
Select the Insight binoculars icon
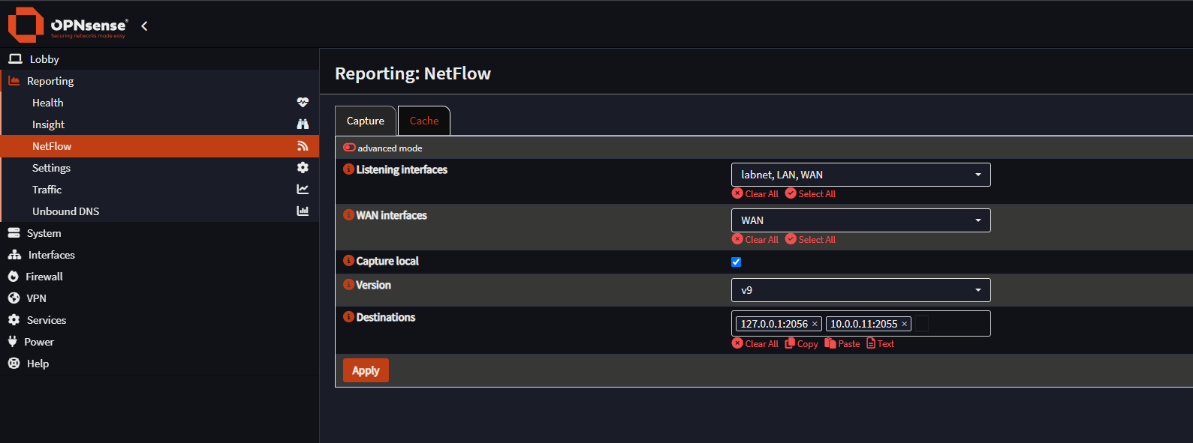(303, 124)
